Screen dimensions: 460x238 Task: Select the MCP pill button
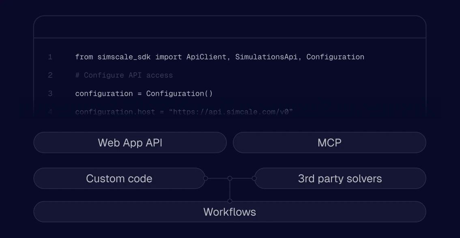point(329,142)
